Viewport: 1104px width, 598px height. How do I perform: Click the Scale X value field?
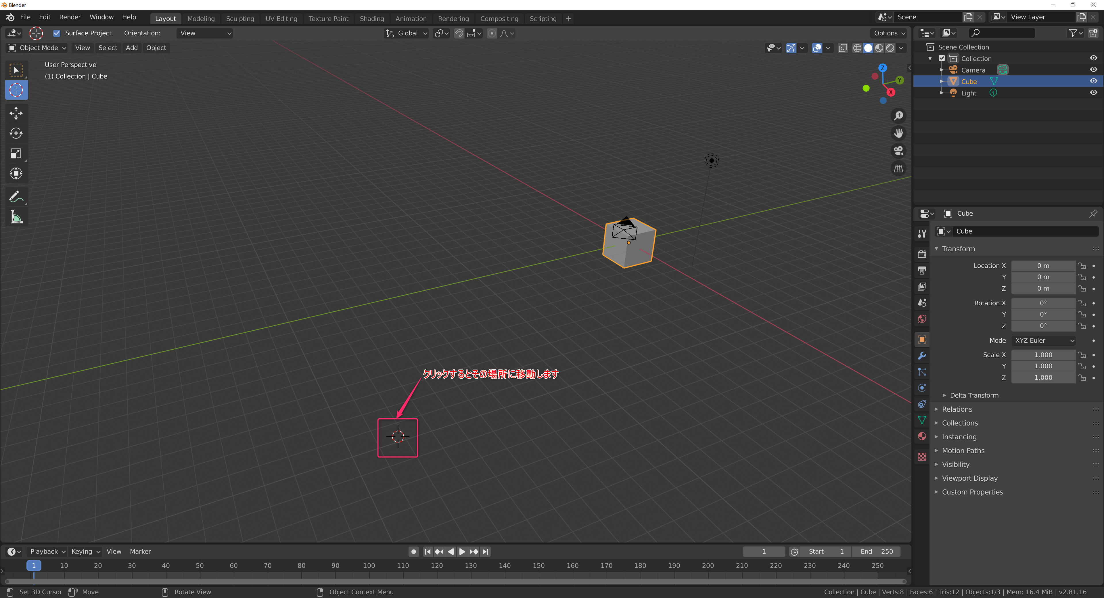coord(1043,355)
